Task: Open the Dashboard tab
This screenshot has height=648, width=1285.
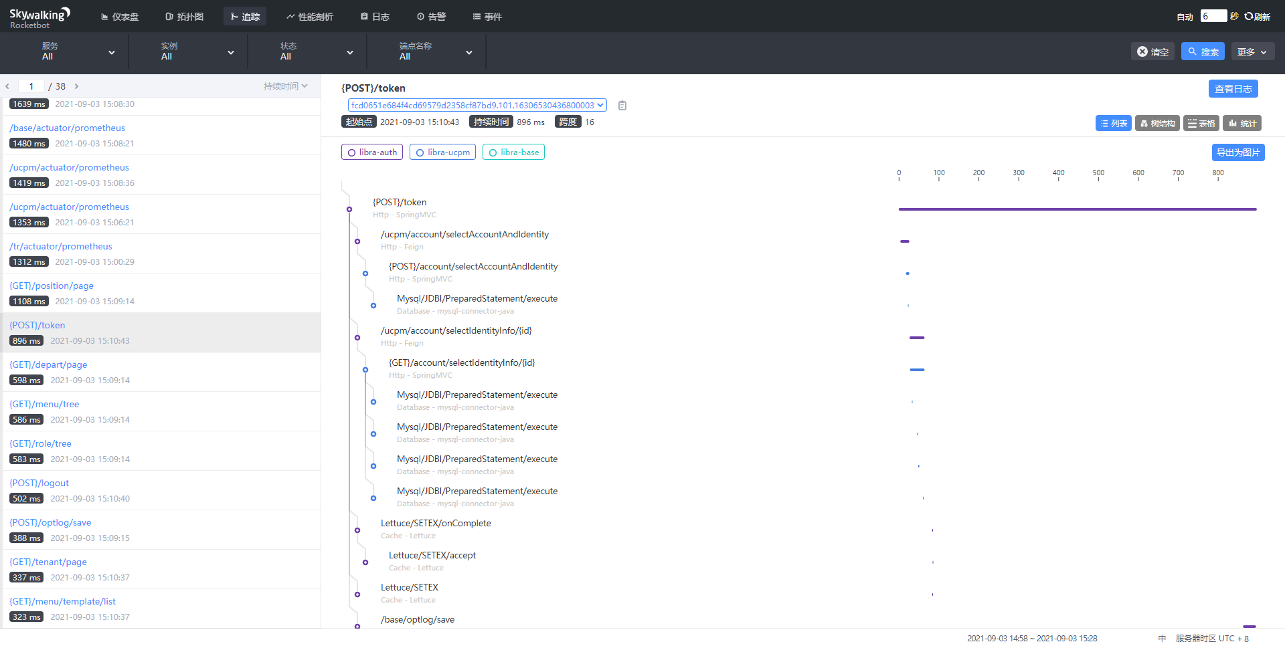Action: pyautogui.click(x=120, y=17)
